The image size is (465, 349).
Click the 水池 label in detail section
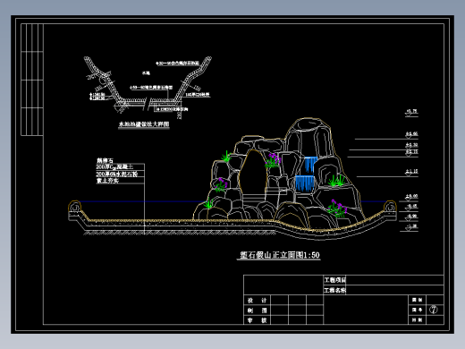[146, 72]
